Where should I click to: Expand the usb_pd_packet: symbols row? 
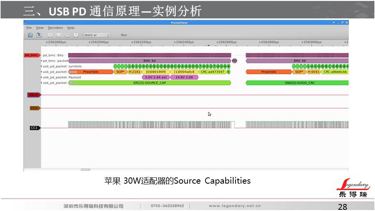point(41,66)
